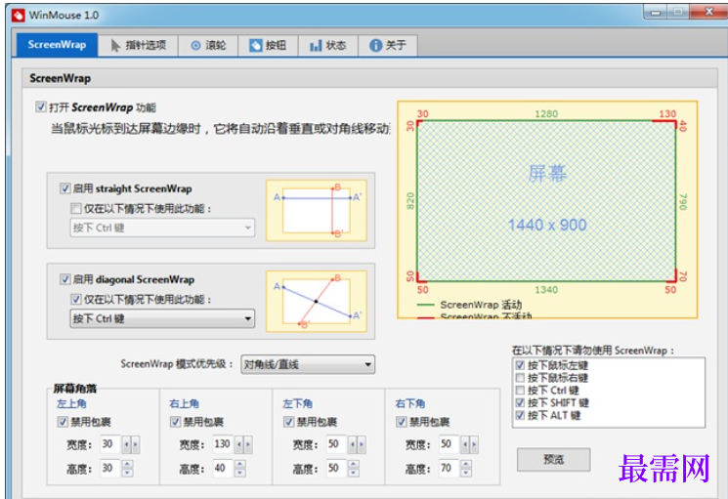Enable 按下鼠标右键 checkbox
The width and height of the screenshot is (728, 499).
tap(520, 378)
